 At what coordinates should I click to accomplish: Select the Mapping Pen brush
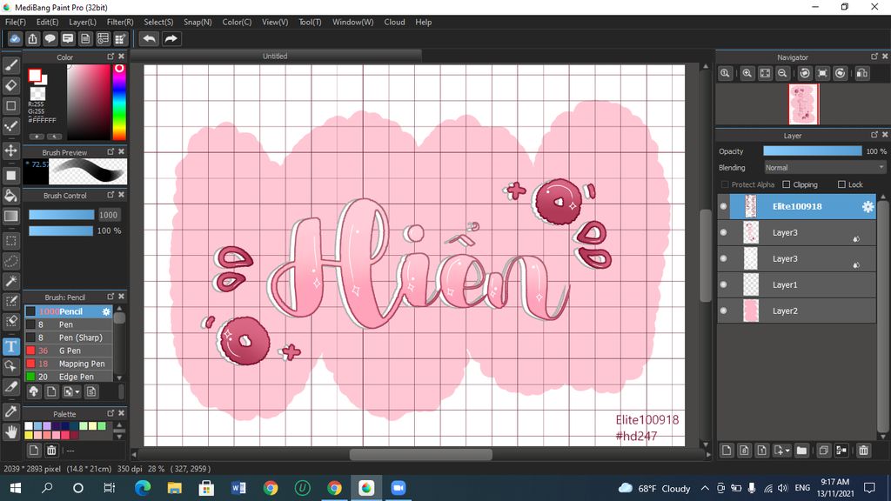pyautogui.click(x=69, y=364)
